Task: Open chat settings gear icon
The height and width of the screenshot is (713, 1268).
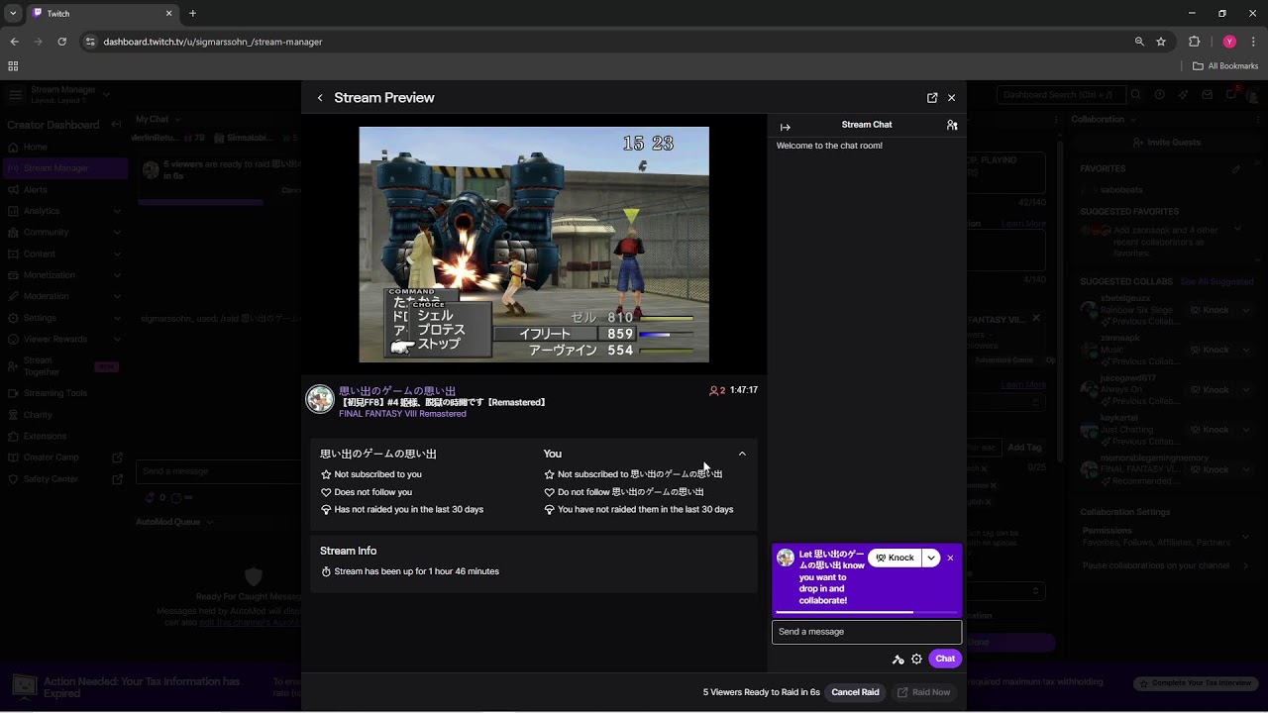Action: [x=917, y=660]
